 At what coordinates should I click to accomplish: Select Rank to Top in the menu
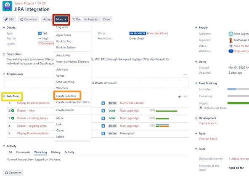click(x=64, y=41)
